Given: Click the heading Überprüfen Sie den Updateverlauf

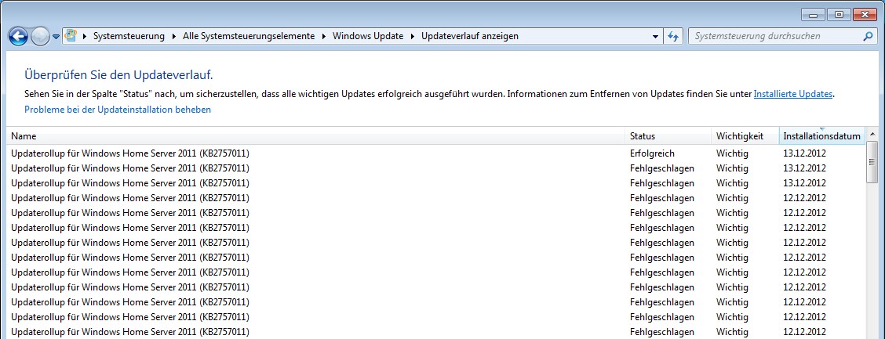Looking at the screenshot, I should coord(118,75).
